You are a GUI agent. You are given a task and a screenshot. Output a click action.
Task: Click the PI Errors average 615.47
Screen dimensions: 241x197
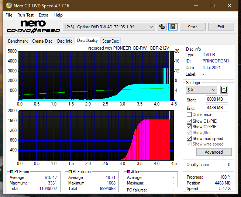[x=51, y=178]
